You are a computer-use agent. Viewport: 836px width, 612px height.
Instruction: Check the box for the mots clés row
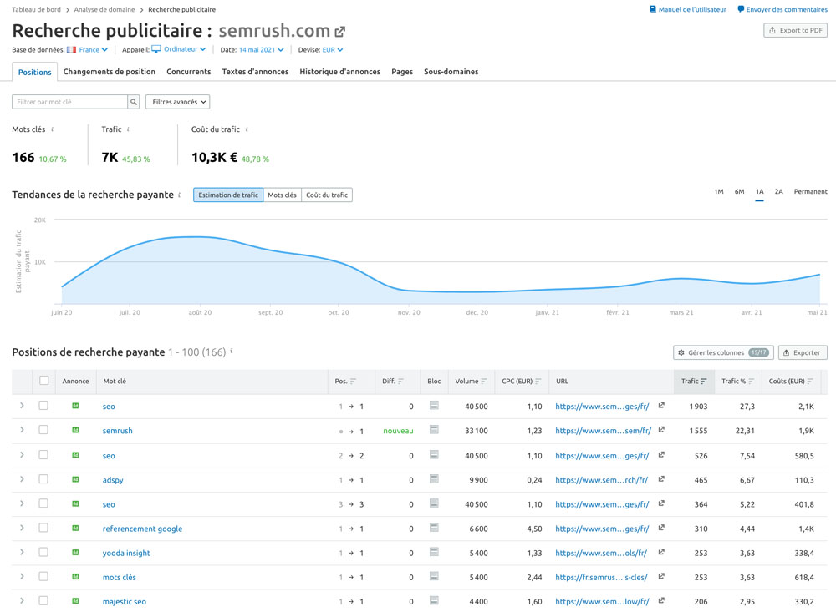click(43, 577)
